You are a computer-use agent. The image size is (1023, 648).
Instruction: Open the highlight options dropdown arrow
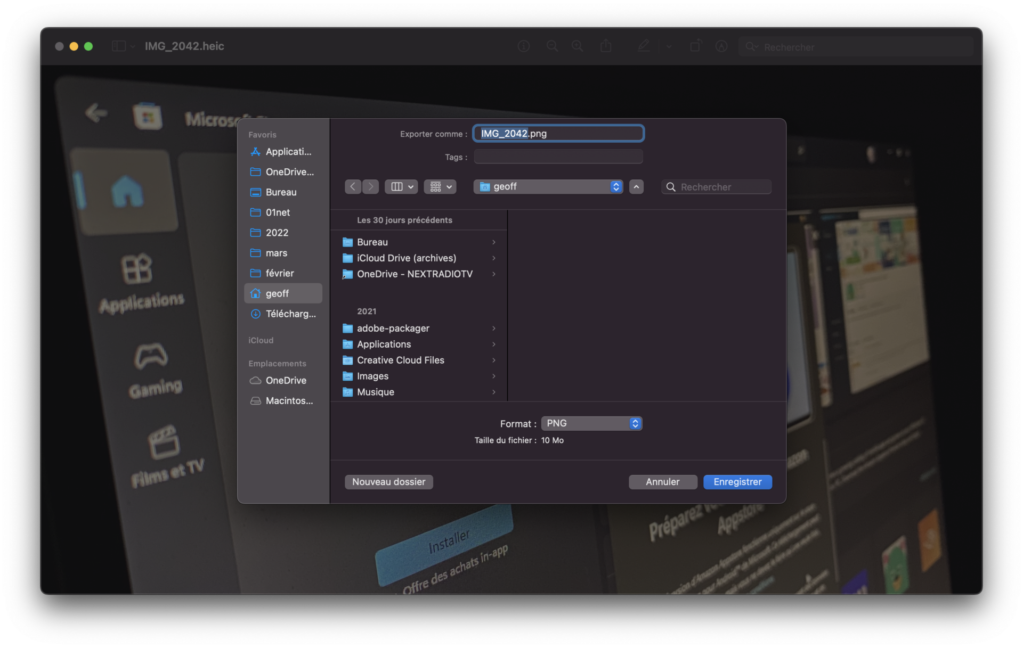pyautogui.click(x=669, y=47)
